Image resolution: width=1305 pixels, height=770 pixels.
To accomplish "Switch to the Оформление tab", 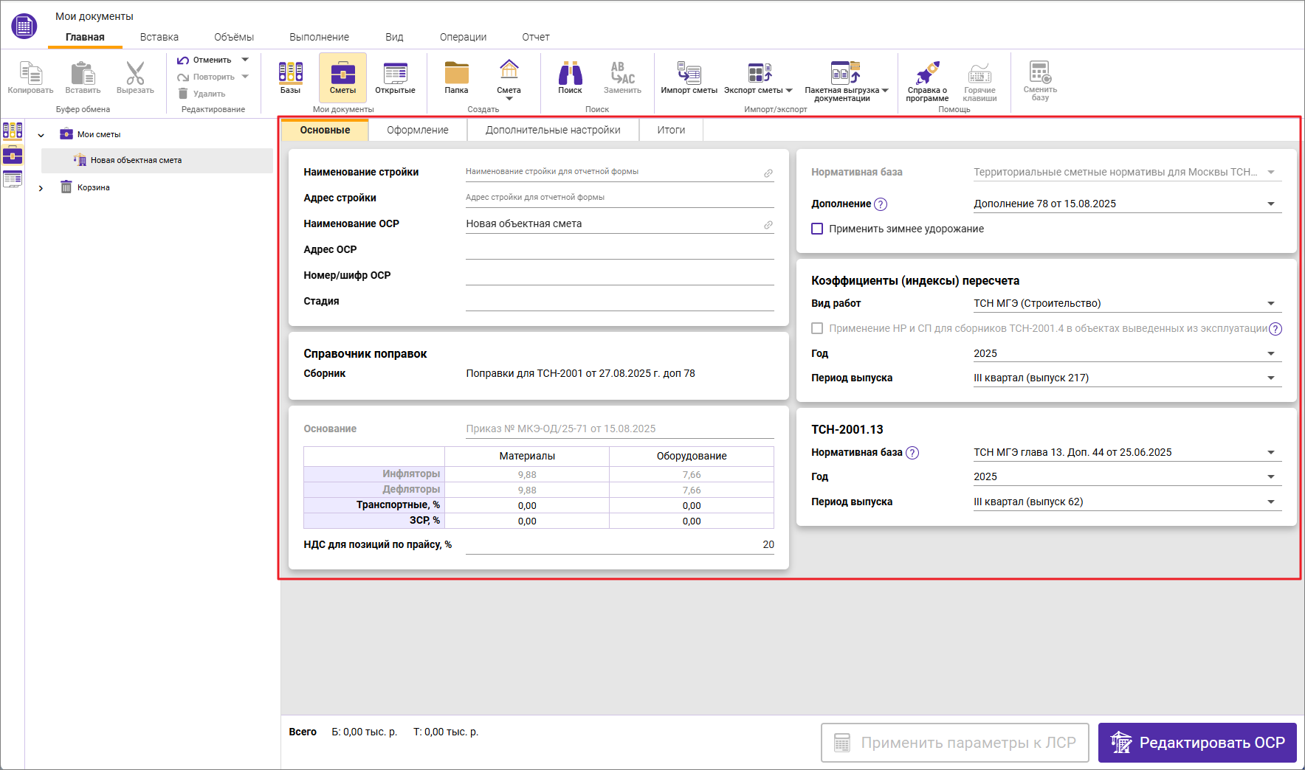I will (x=417, y=130).
